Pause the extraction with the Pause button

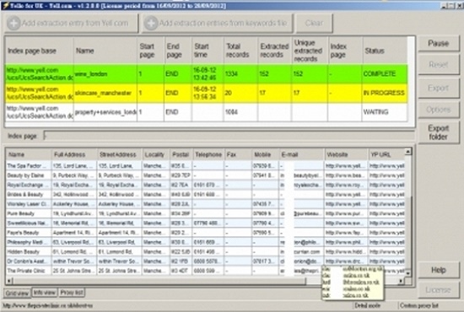point(438,44)
